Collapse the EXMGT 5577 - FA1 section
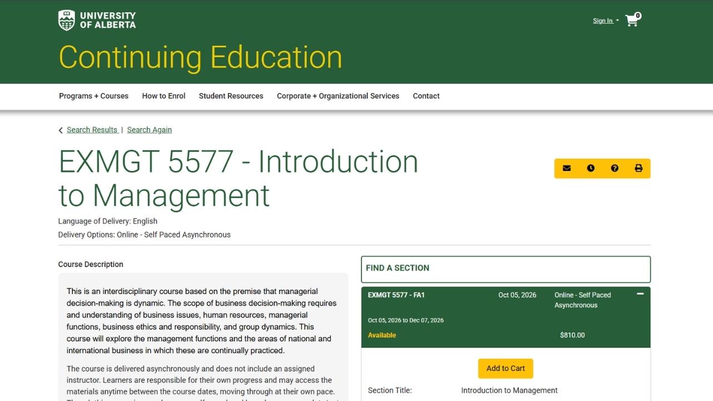Screen dimensions: 713x401 tap(640, 294)
